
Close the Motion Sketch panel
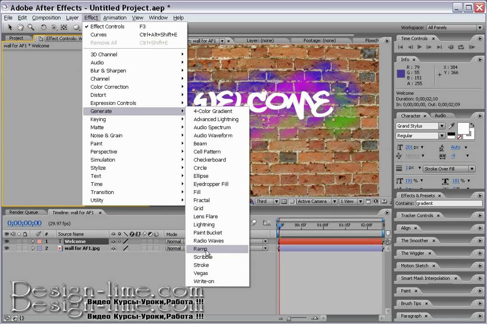(x=434, y=265)
